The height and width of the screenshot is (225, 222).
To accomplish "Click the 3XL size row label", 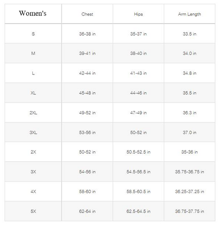I will point(33,133).
